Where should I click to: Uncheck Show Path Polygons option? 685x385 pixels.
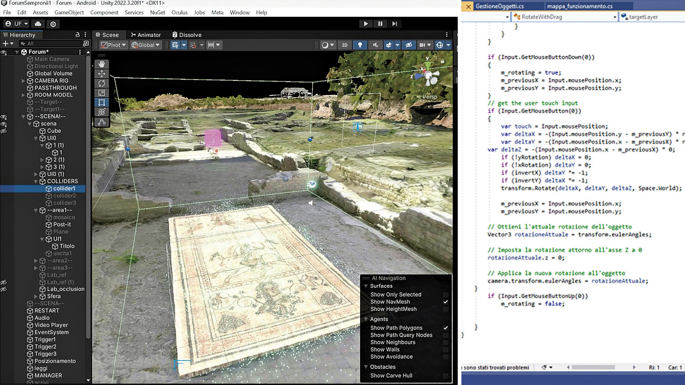coord(445,328)
